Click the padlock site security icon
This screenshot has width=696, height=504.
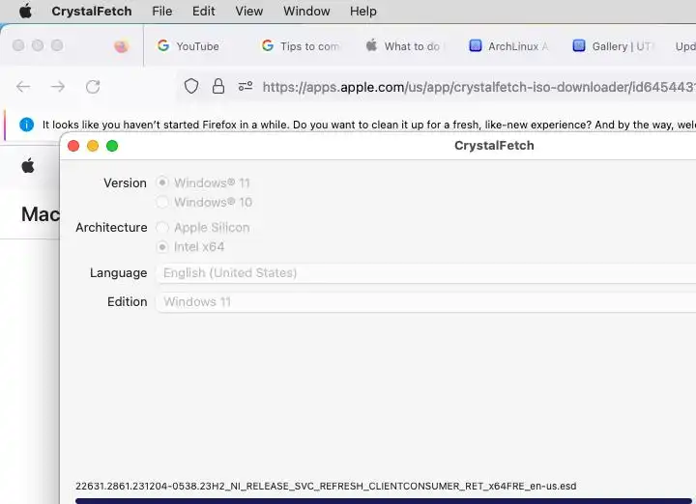pyautogui.click(x=217, y=87)
